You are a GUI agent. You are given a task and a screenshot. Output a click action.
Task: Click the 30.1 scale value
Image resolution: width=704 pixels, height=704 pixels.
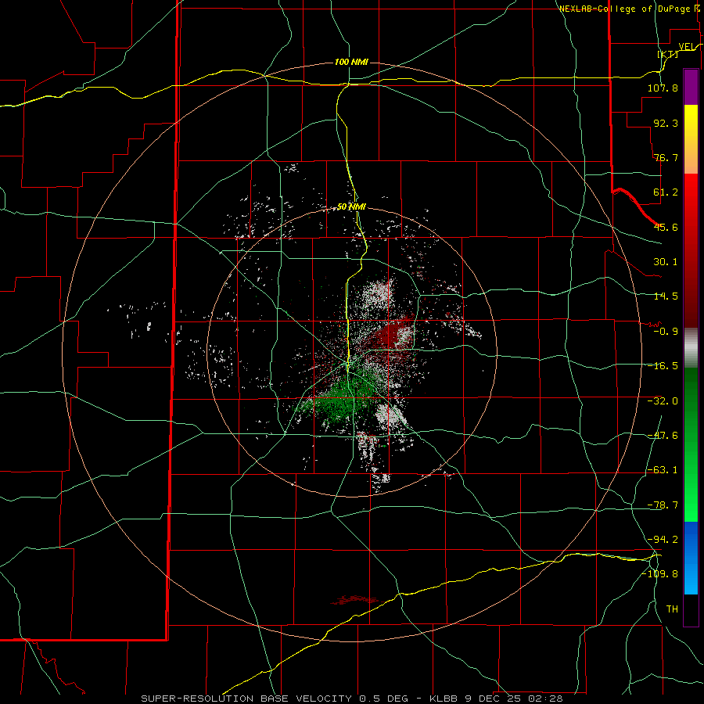pos(666,262)
